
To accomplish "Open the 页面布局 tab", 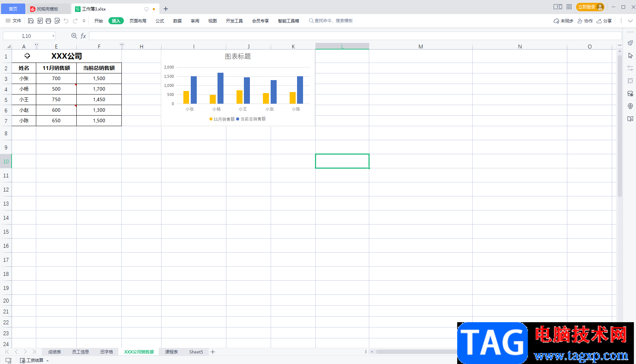I will [x=138, y=21].
